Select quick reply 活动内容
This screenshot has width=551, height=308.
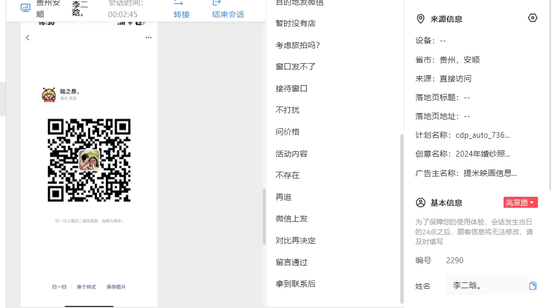(x=292, y=154)
